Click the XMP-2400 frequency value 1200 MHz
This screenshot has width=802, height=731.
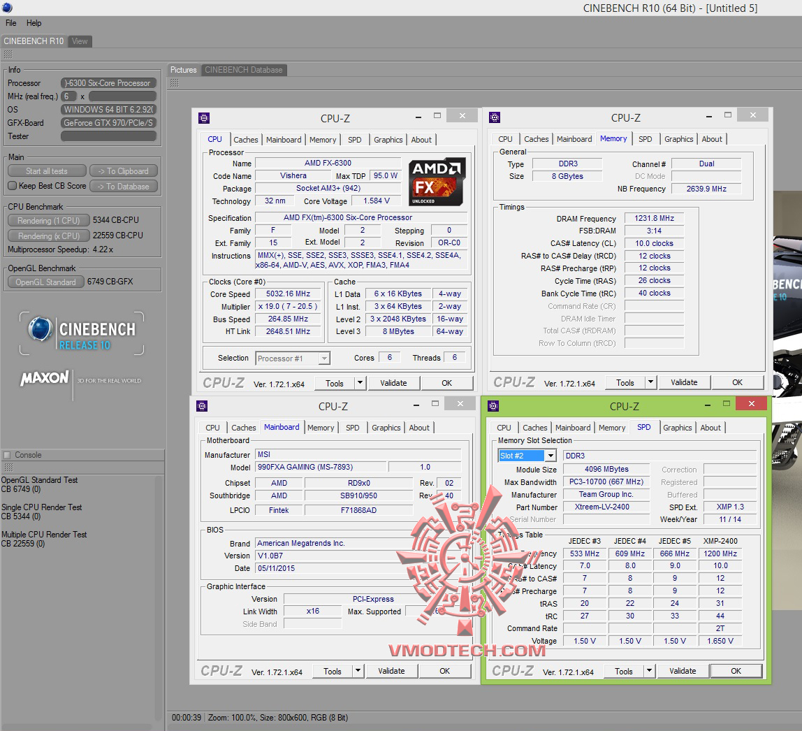click(720, 553)
